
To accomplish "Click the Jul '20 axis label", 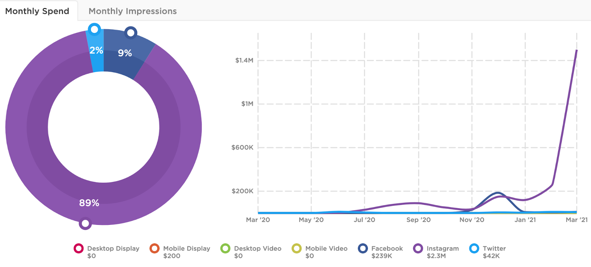I will click(x=364, y=220).
